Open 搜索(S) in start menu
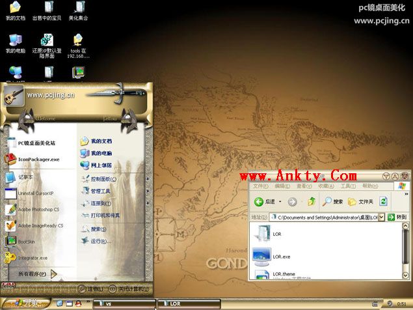413x310 pixels. [x=94, y=229]
